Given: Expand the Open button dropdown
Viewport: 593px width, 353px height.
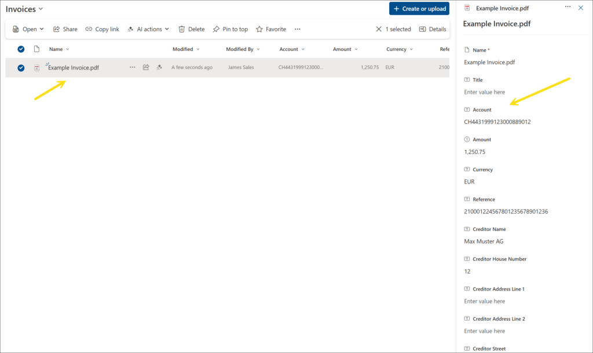Looking at the screenshot, I should click(28, 29).
